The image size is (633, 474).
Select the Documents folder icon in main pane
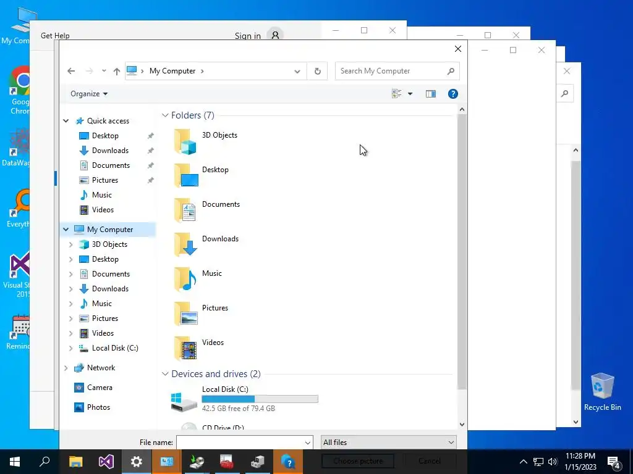coord(185,210)
